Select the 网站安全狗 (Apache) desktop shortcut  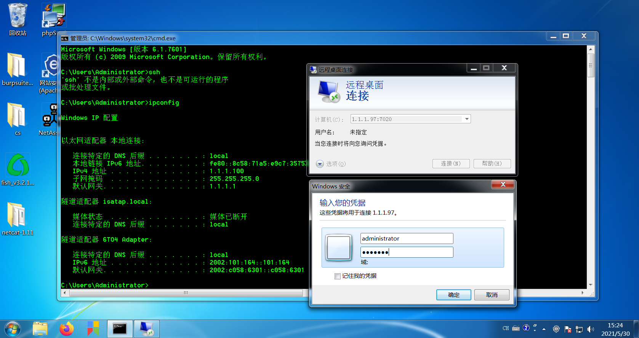click(50, 73)
